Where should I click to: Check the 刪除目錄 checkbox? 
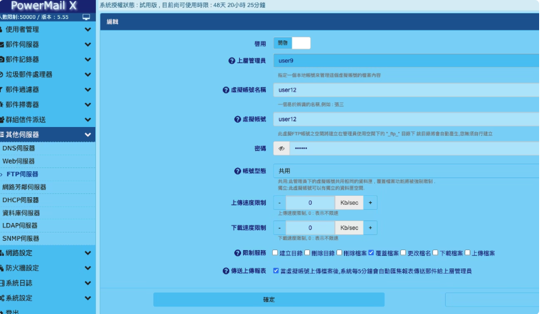[307, 253]
